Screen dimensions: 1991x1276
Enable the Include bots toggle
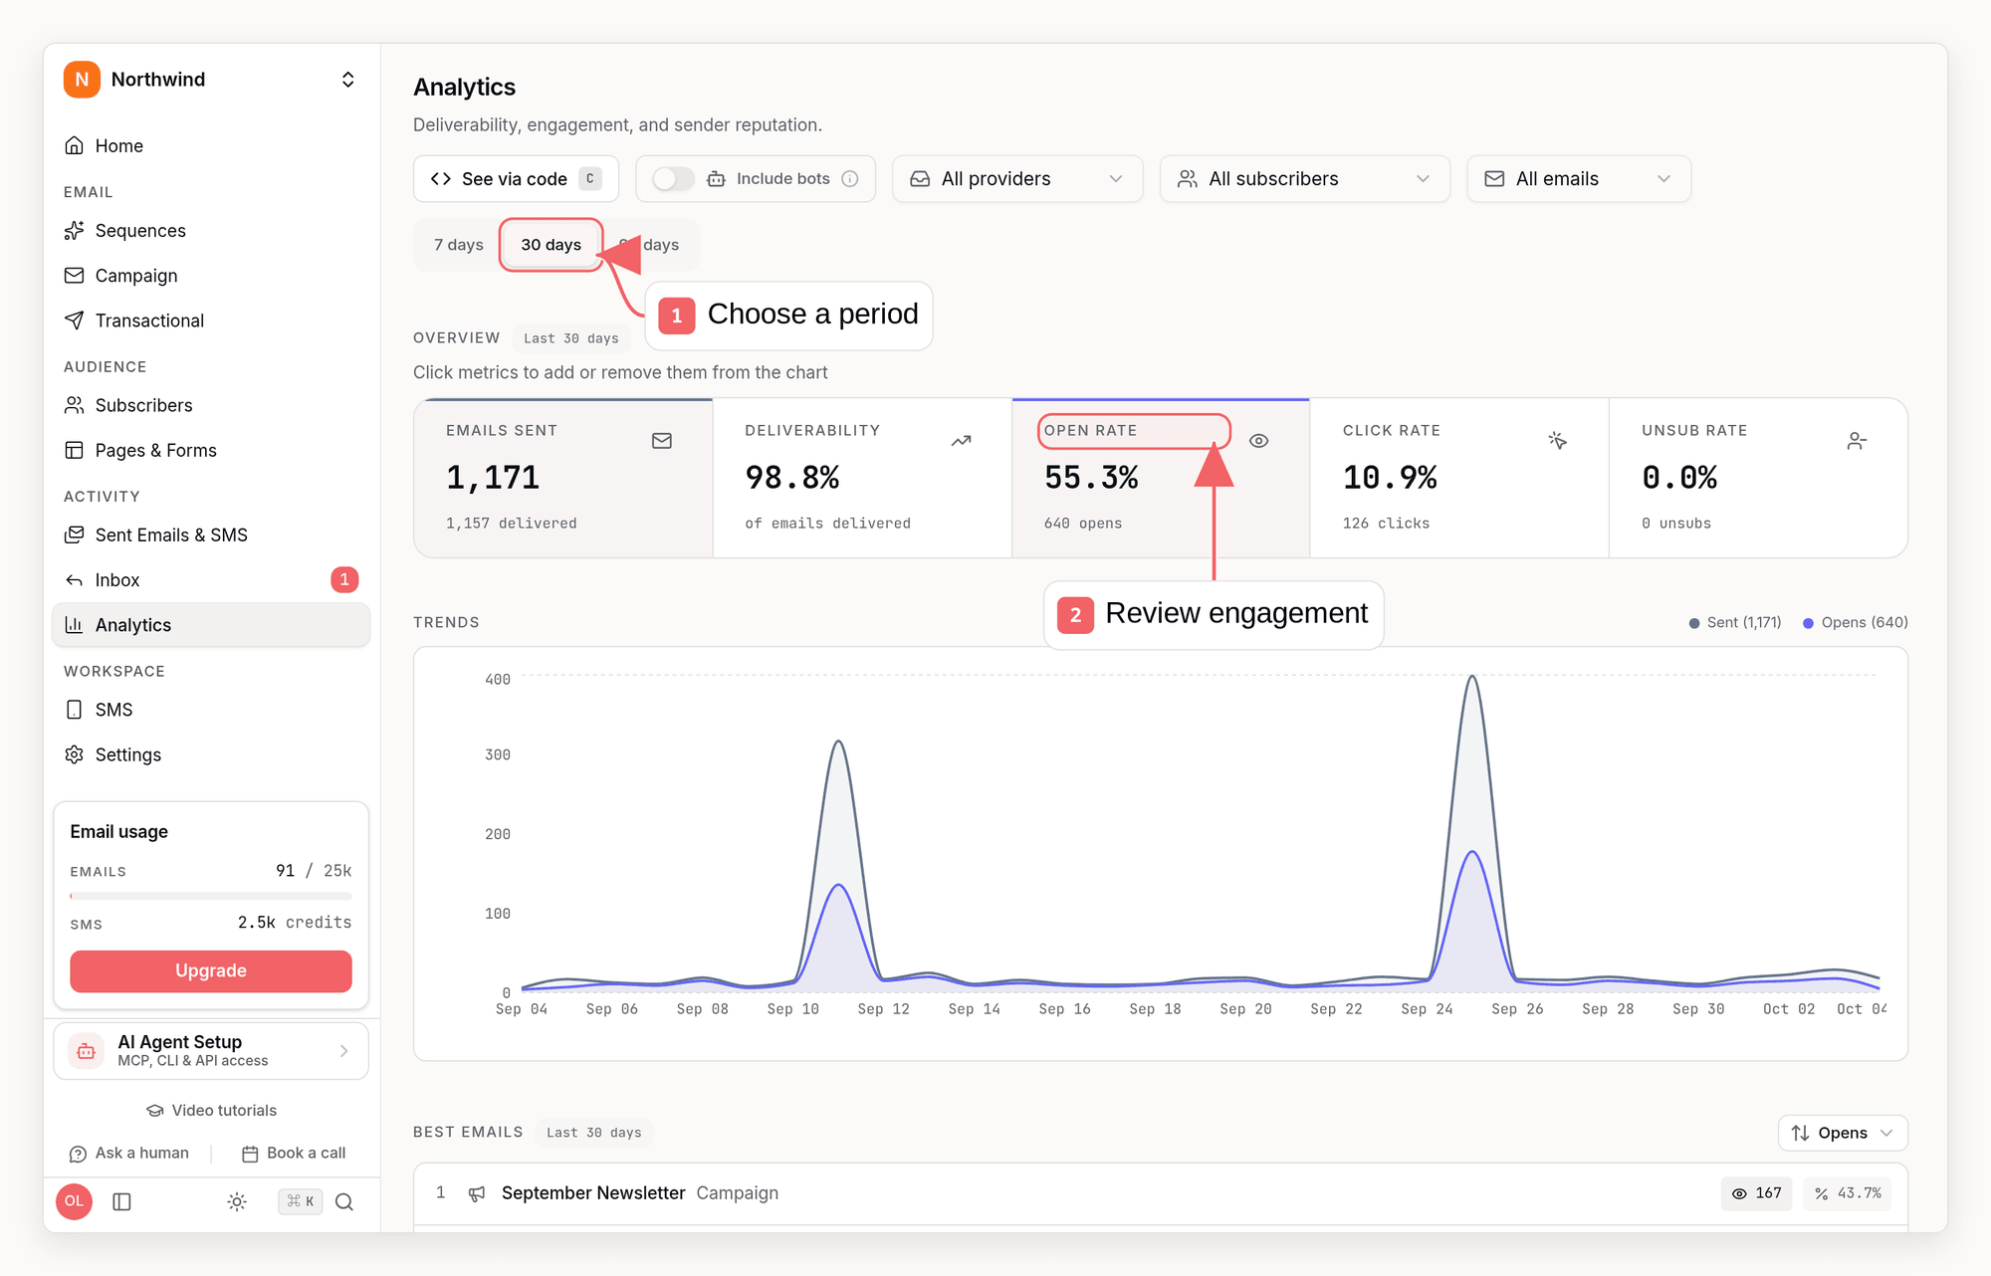point(673,179)
